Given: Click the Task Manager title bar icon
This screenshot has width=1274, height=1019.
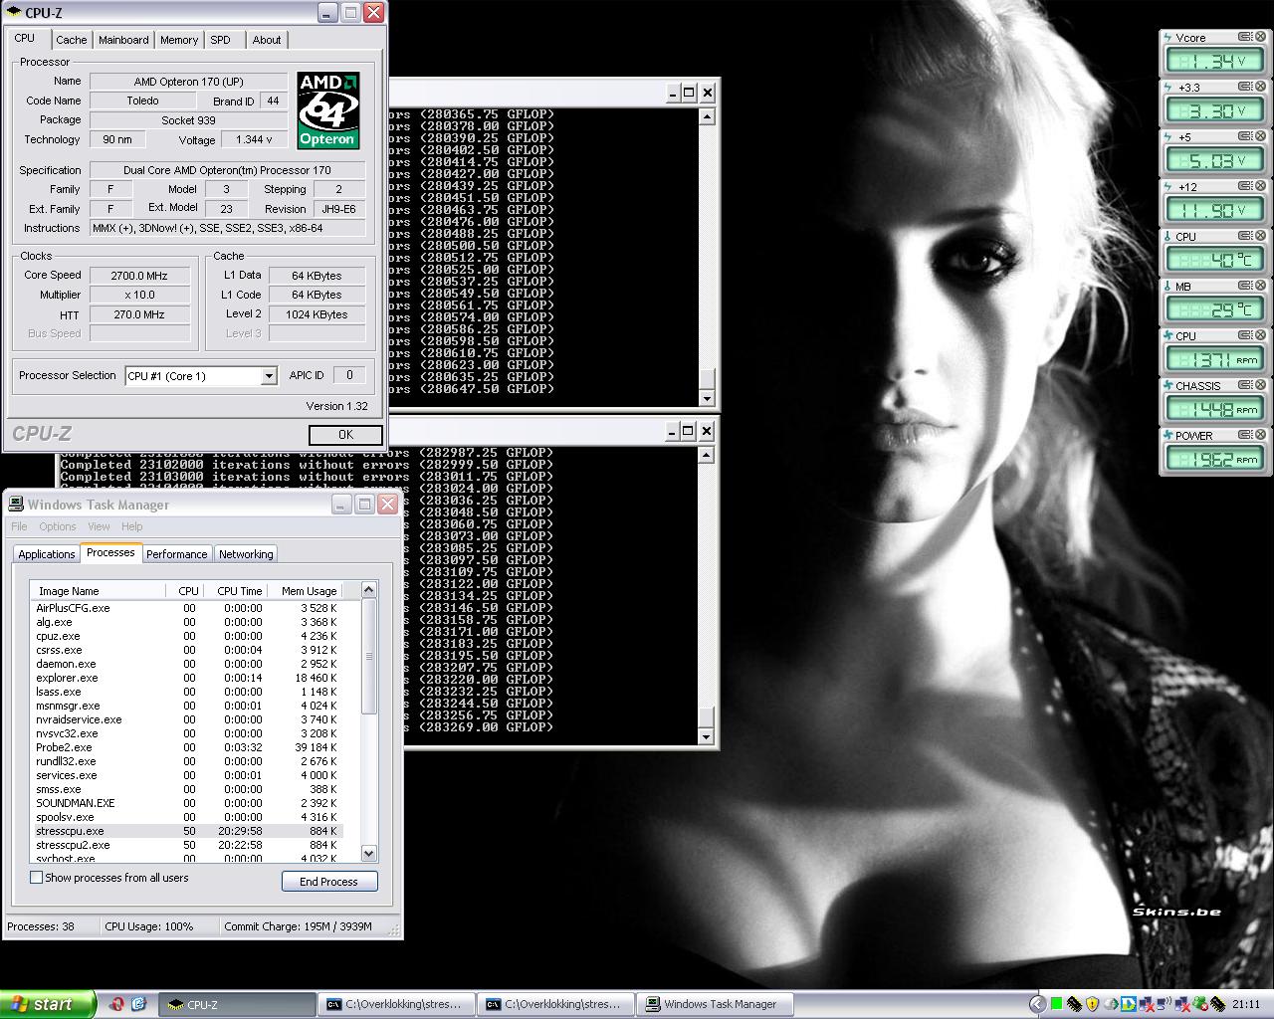Looking at the screenshot, I should tap(16, 505).
